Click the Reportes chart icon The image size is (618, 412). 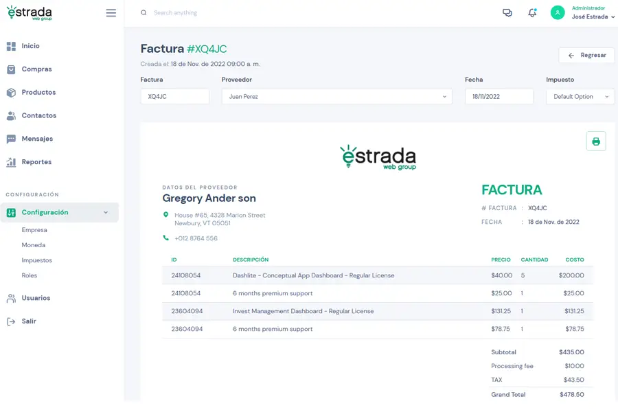tap(11, 162)
